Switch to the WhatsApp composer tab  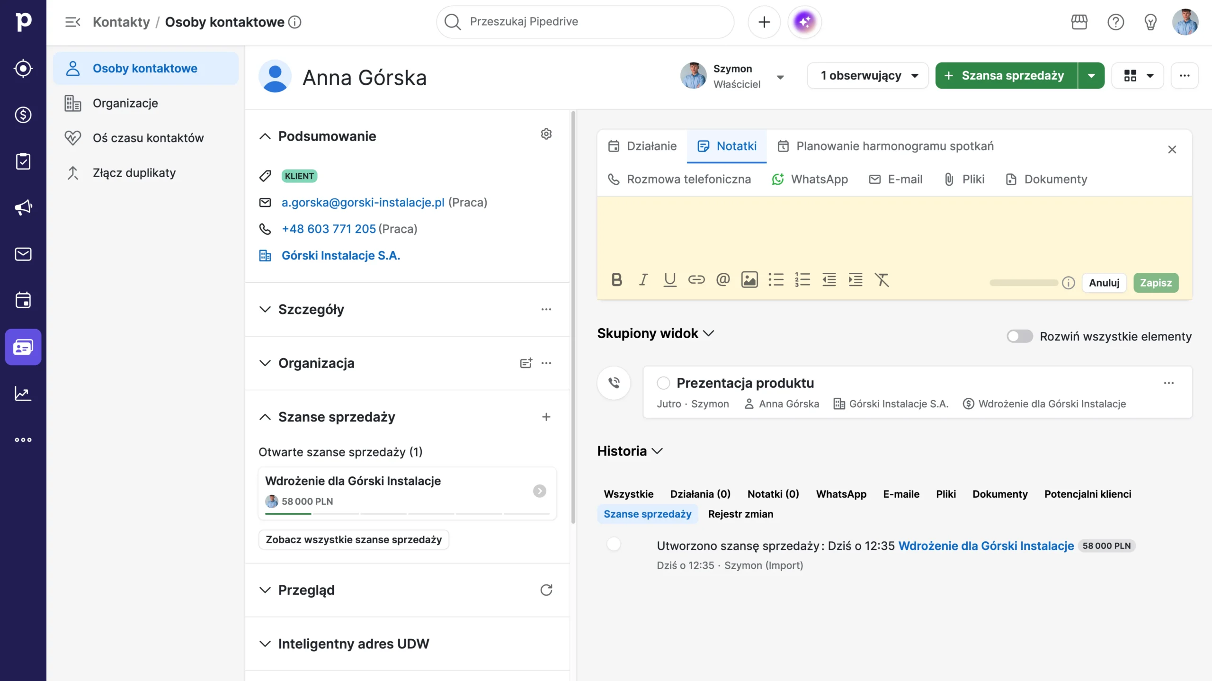(810, 179)
